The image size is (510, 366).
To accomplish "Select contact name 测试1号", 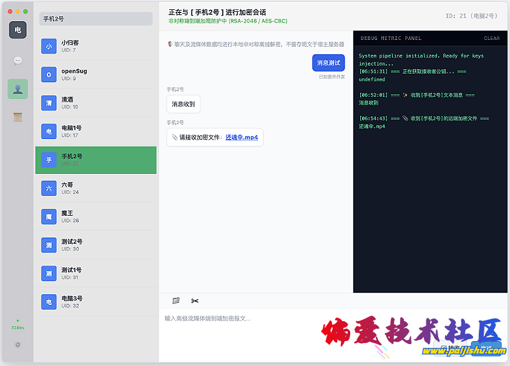I will pyautogui.click(x=72, y=270).
